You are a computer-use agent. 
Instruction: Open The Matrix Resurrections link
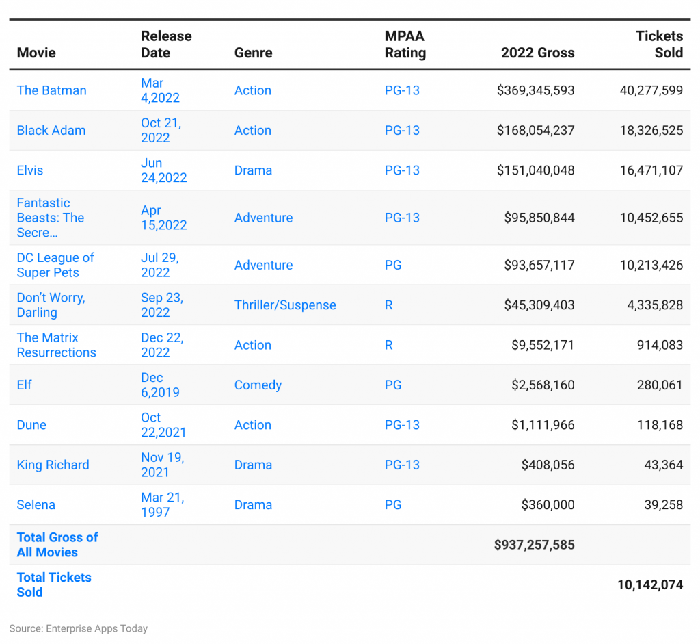pyautogui.click(x=56, y=345)
